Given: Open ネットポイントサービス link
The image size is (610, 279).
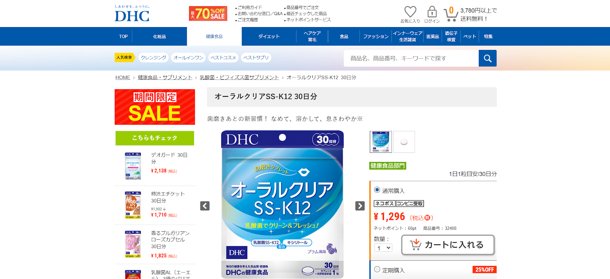Looking at the screenshot, I should tap(308, 20).
